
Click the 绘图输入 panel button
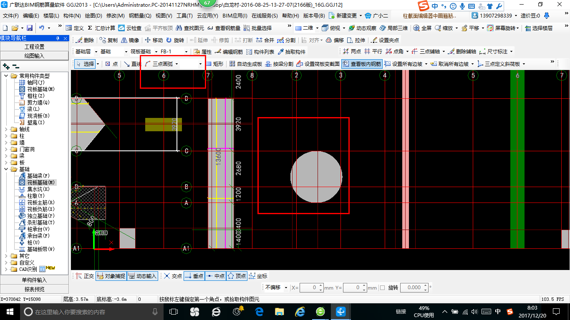coord(34,55)
